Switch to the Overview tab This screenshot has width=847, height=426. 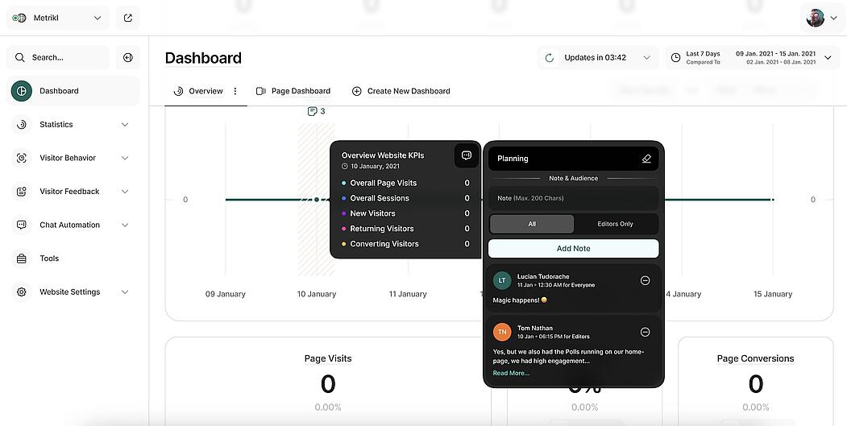click(206, 91)
